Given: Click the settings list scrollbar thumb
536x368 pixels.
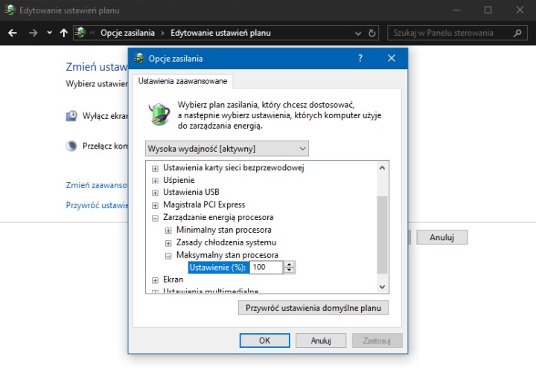Looking at the screenshot, I should (x=383, y=234).
